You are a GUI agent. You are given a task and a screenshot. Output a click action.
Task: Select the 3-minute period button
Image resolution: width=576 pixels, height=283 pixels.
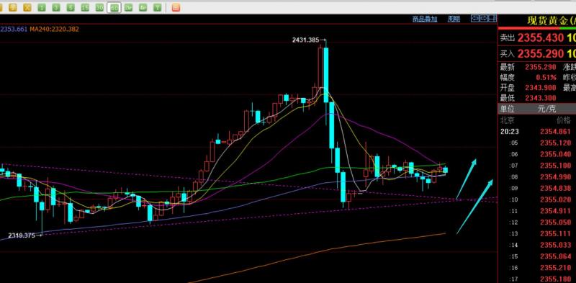[56, 7]
